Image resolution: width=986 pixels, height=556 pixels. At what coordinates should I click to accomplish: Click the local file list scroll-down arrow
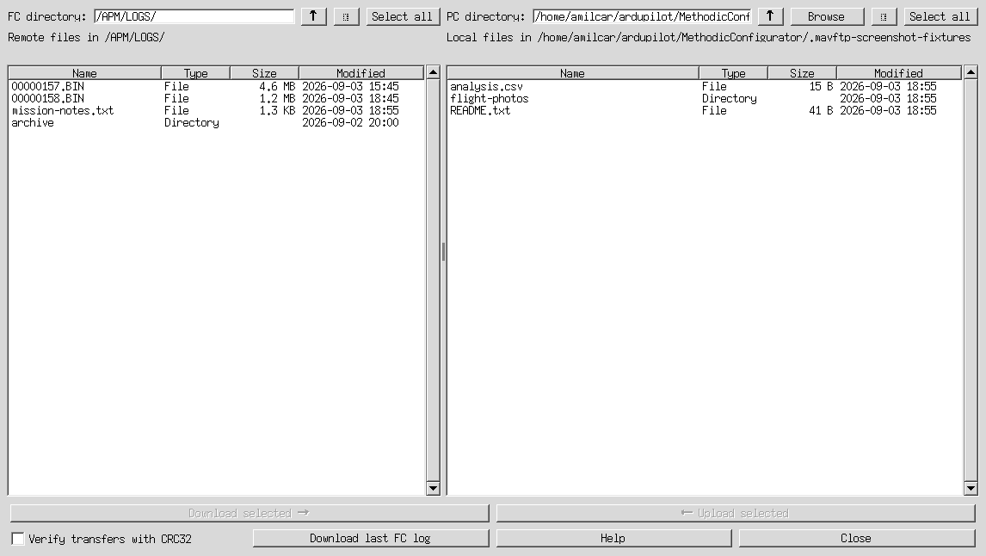tap(971, 488)
